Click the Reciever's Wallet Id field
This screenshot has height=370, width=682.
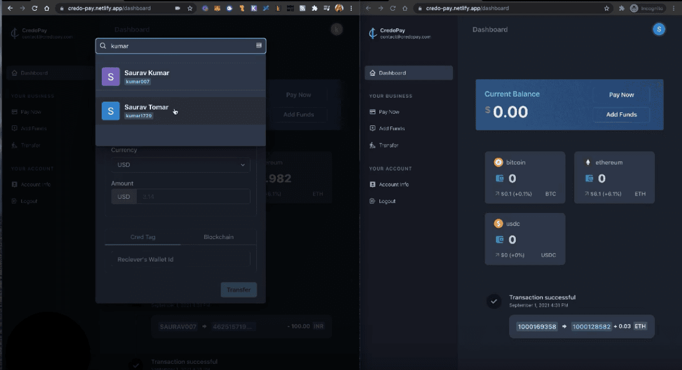tap(181, 259)
